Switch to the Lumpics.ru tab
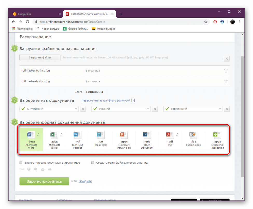The width and height of the screenshot is (253, 209). click(x=36, y=14)
